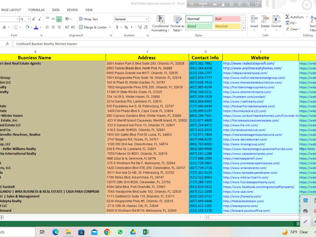Viewport: 316px width, 237px height.
Task: Select column C header
Action: [147, 52]
